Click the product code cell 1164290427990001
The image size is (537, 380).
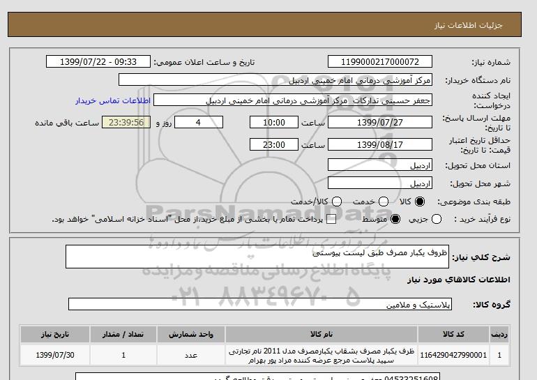453,355
